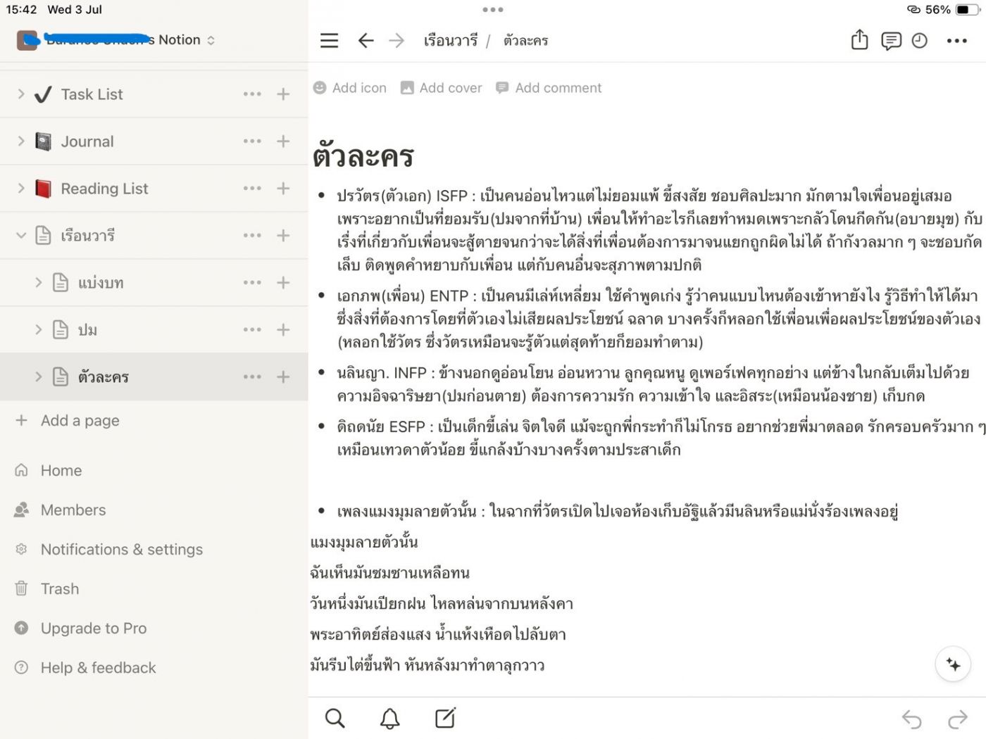The width and height of the screenshot is (986, 739).
Task: Add subpage inside Reading List
Action: [x=283, y=189]
